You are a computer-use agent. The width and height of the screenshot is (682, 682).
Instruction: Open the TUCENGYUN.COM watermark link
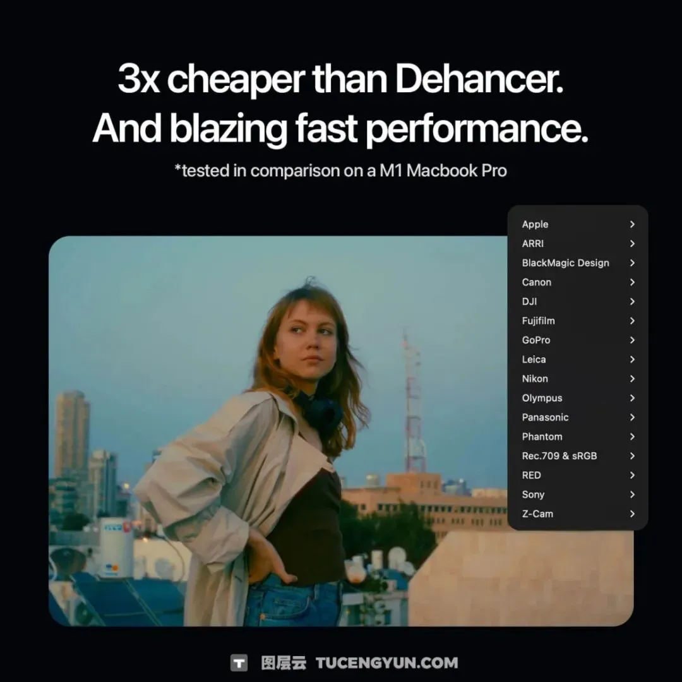click(386, 663)
